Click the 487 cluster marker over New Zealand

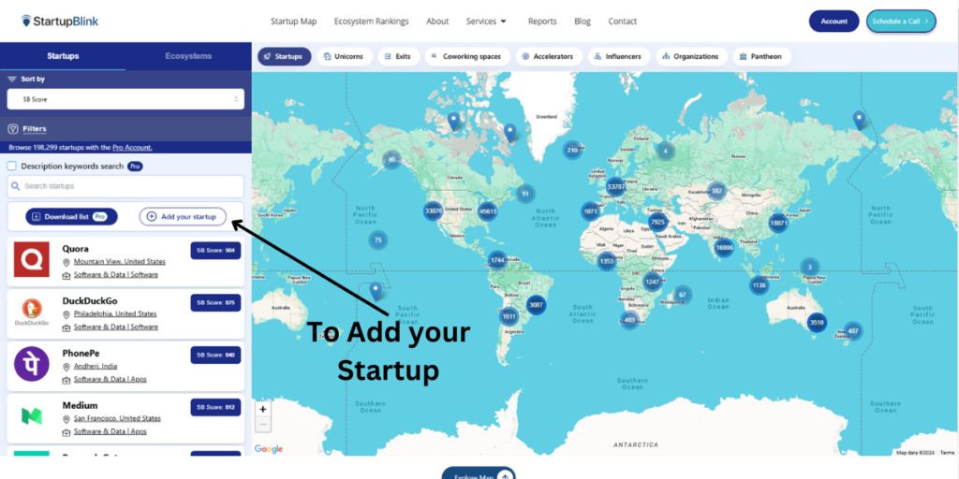click(x=853, y=331)
